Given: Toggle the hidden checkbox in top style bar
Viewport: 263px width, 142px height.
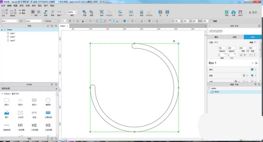Looking at the screenshot, I should [211, 21].
